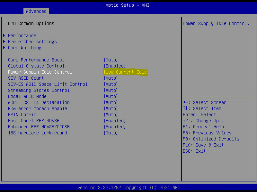Change SEV ASID Count [Auto] value
Viewport: 257px width, 192px height.
111,78
